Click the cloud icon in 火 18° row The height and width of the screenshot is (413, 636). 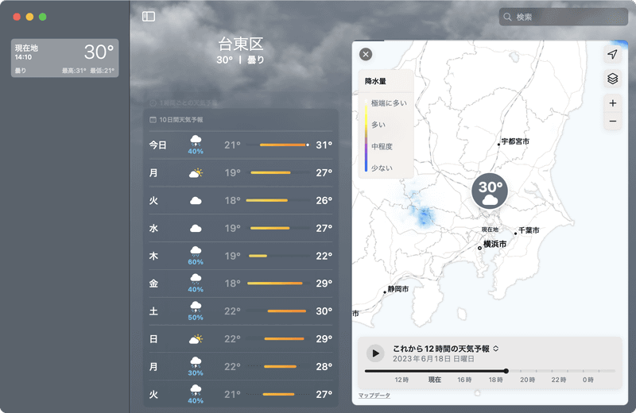click(196, 200)
